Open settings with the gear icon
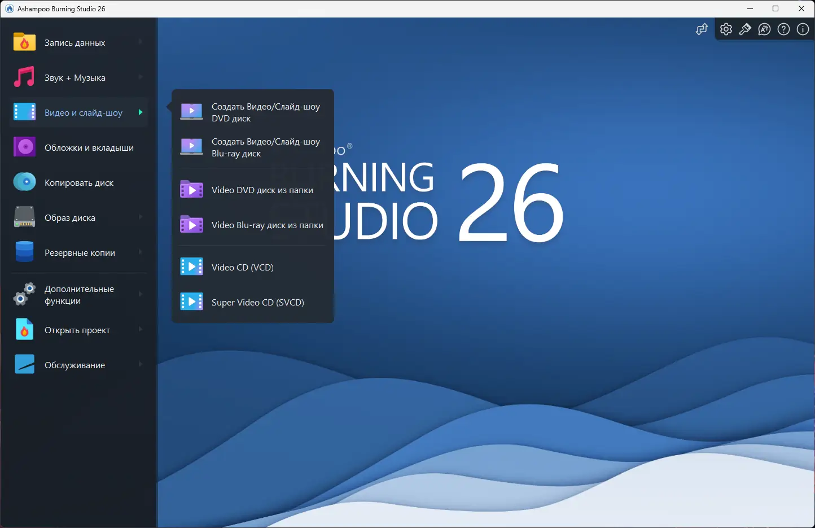 [726, 29]
